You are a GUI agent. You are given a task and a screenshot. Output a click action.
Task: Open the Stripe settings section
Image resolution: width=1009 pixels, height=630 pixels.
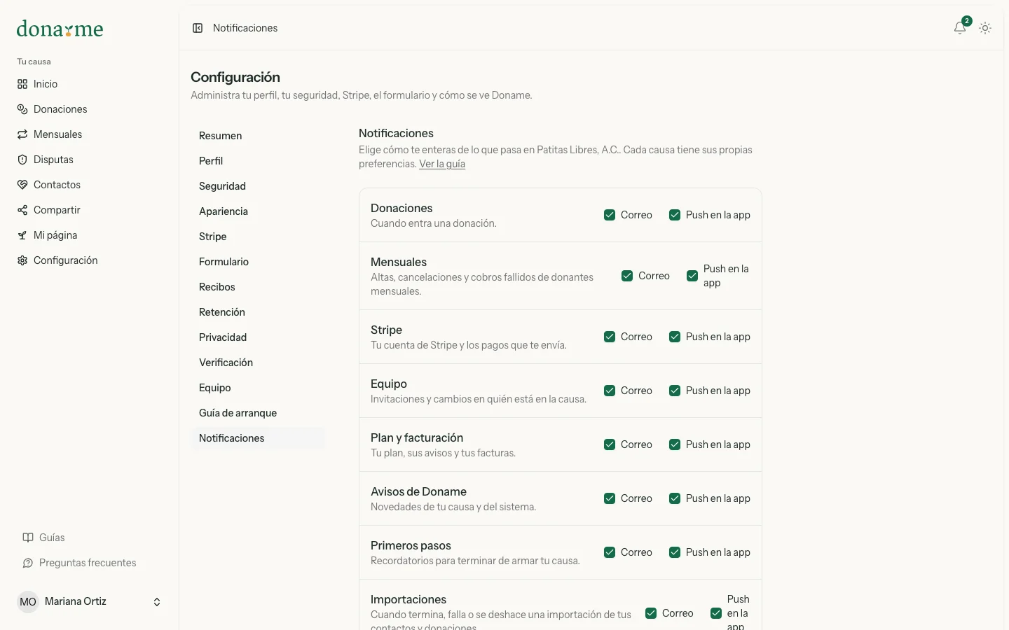coord(259,237)
